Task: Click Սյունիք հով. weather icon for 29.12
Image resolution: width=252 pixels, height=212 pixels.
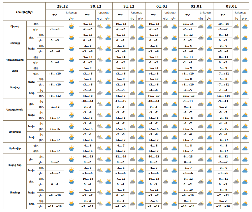Action: click(x=71, y=204)
